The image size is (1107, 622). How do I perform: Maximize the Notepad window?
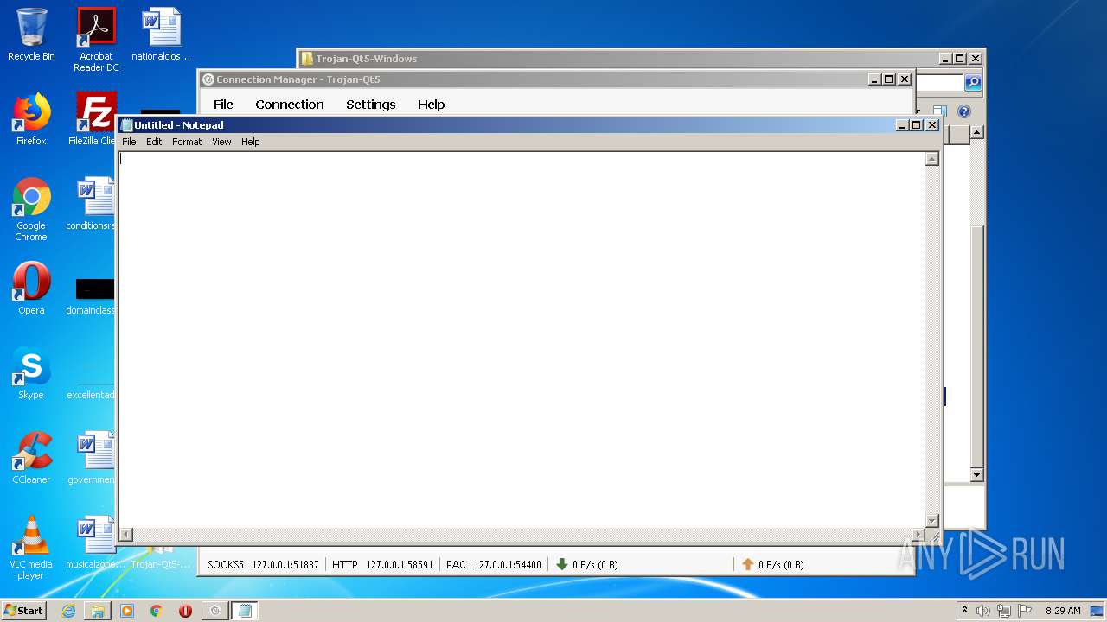(917, 125)
